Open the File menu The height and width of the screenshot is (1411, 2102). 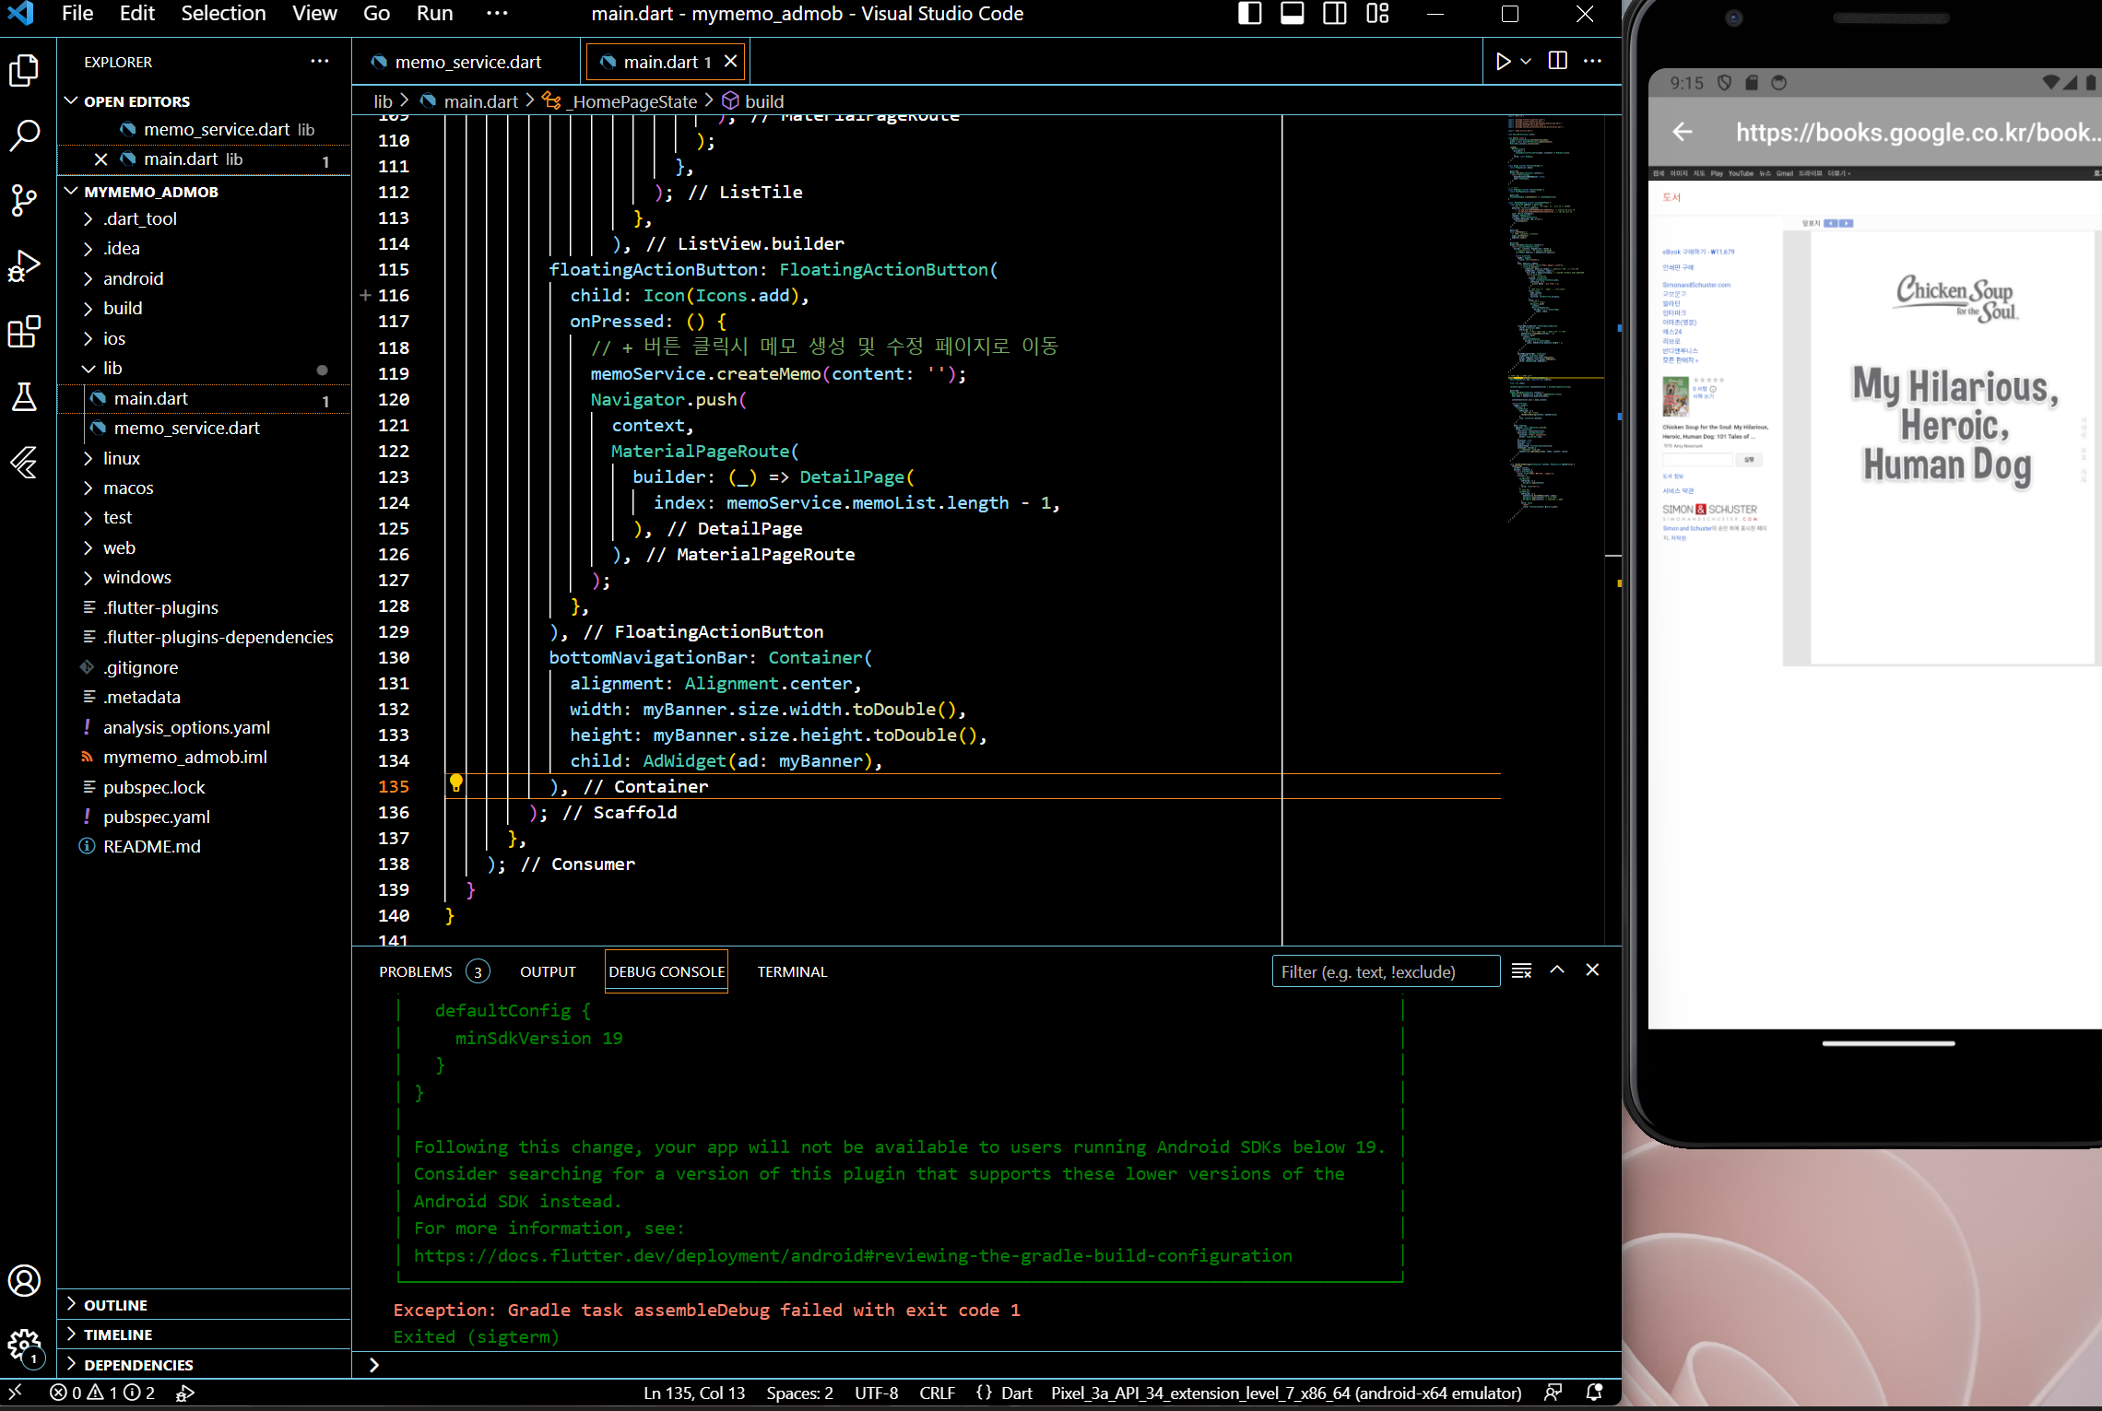[x=77, y=14]
